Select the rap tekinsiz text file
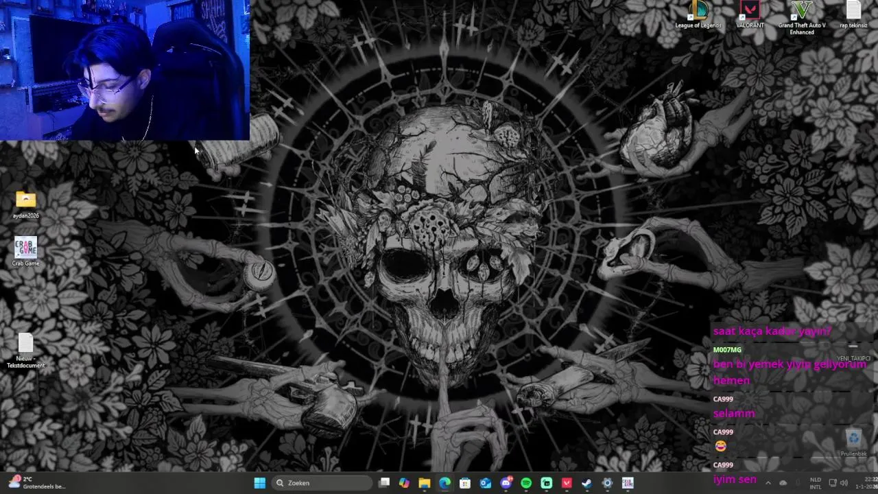 click(x=853, y=15)
